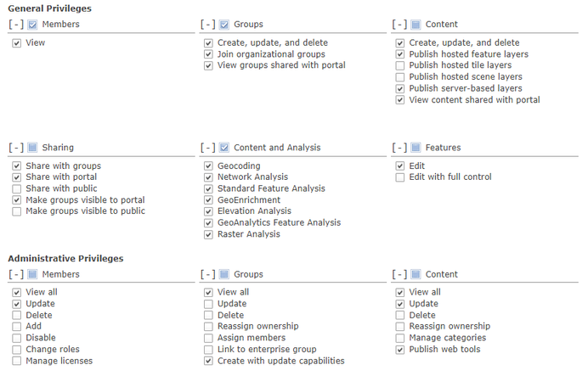Check Reassign ownership under administrative Content
Viewport: 588px width, 376px height.
tap(400, 327)
